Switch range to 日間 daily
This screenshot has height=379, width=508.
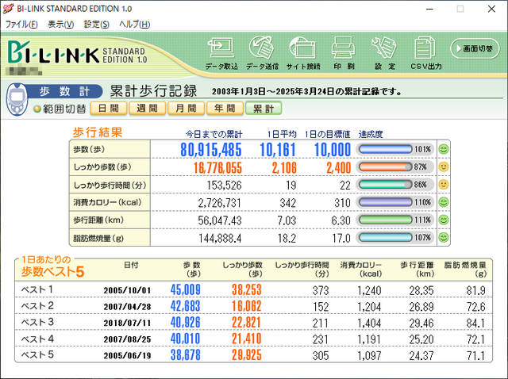pos(109,109)
